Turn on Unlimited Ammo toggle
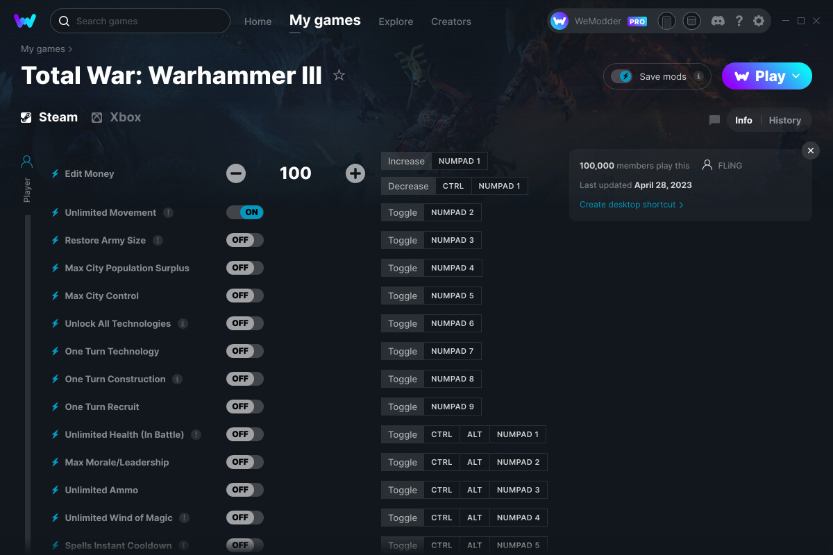The height and width of the screenshot is (555, 833). [x=245, y=490]
